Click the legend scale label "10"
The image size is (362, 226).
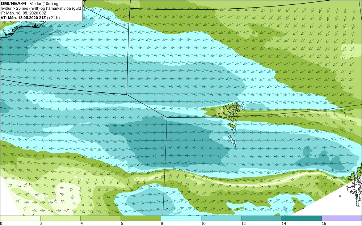pyautogui.click(x=203, y=223)
